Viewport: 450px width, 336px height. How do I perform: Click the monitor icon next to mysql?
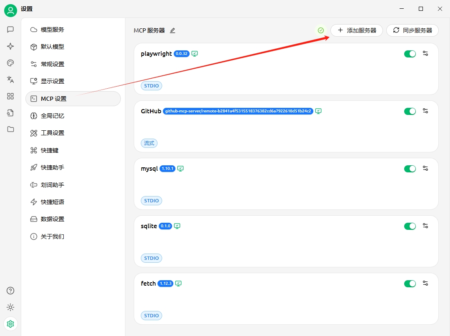180,169
